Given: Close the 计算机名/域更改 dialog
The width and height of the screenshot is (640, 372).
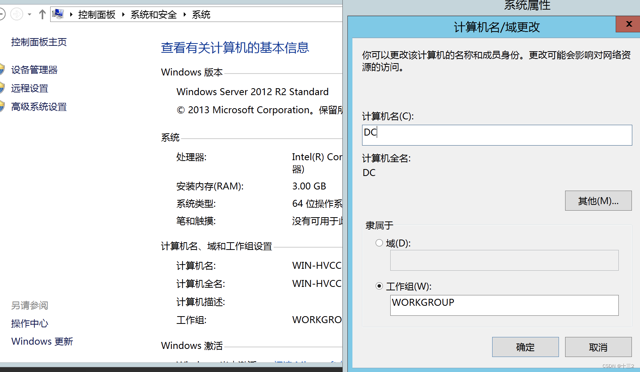Looking at the screenshot, I should click(628, 24).
